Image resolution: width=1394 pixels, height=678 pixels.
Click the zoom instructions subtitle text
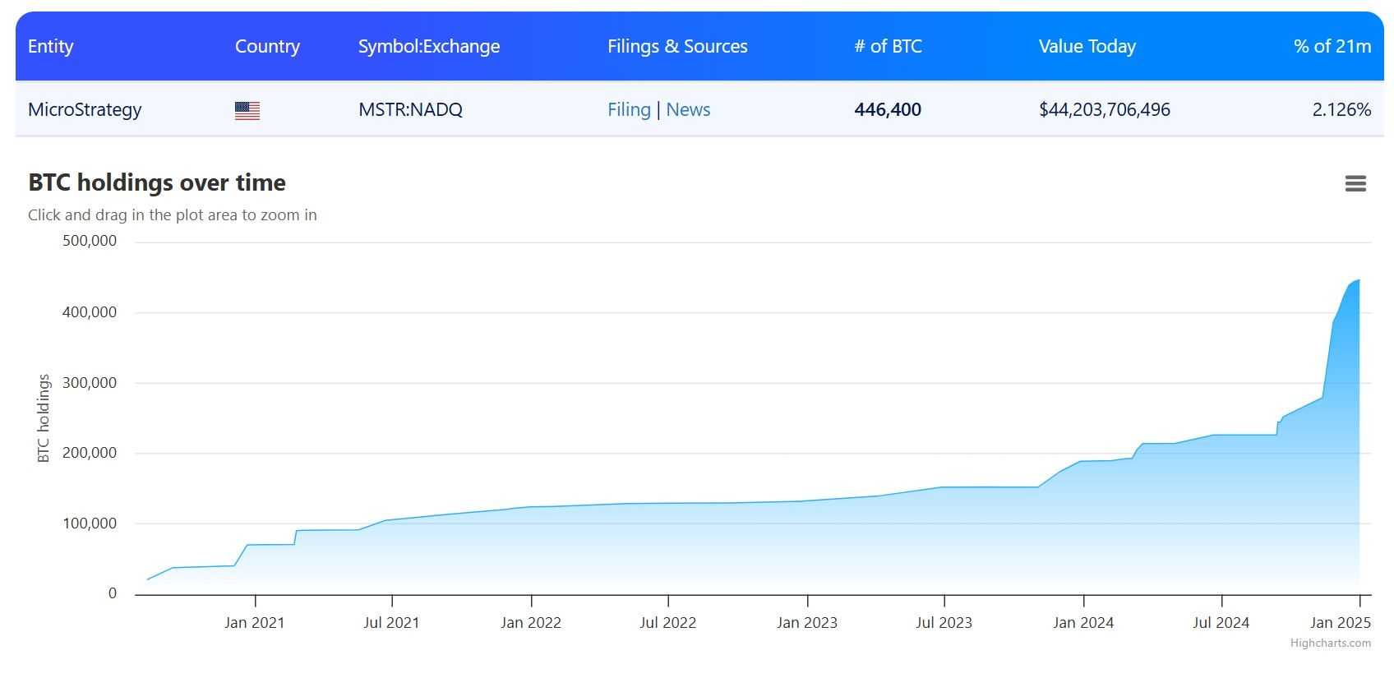click(173, 214)
